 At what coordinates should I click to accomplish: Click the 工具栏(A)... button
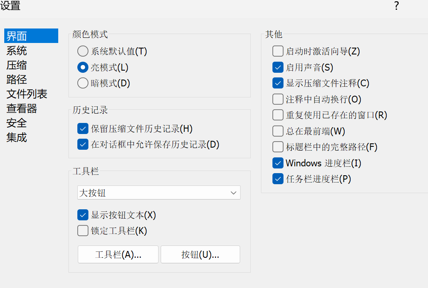[x=118, y=254]
